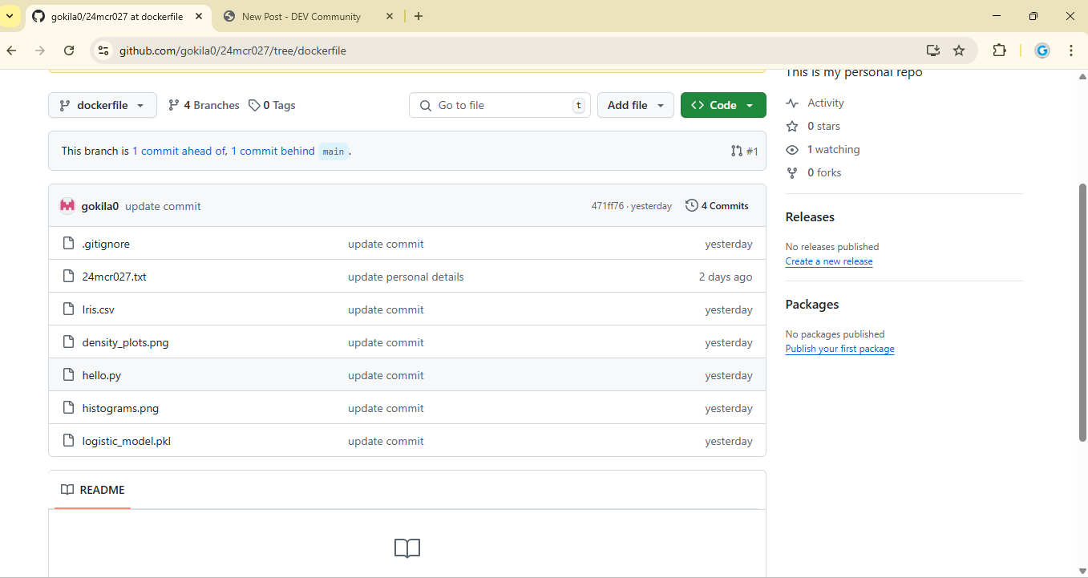Open the hello.py file
Viewport: 1088px width, 578px height.
tap(102, 375)
